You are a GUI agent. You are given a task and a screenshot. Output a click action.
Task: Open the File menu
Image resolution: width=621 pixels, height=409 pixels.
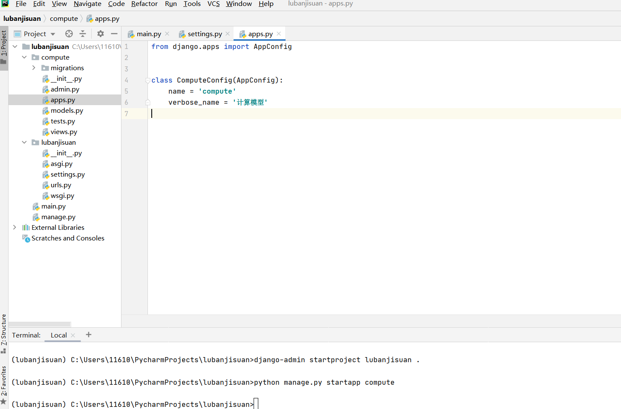[21, 4]
